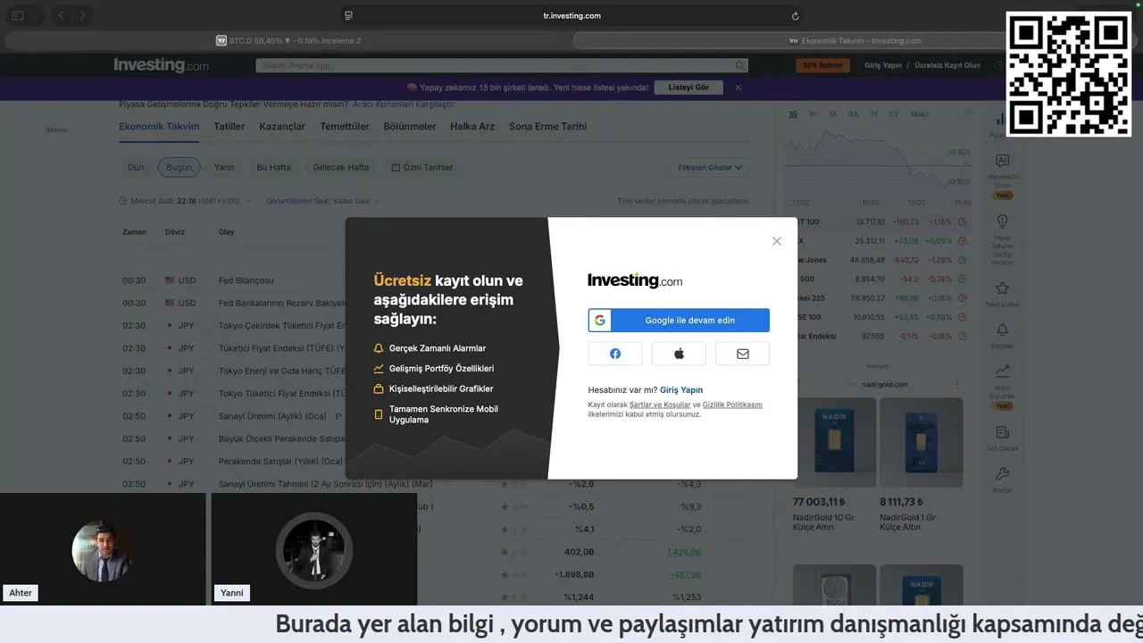
Task: Select the 6A chart range
Action: pyautogui.click(x=854, y=114)
